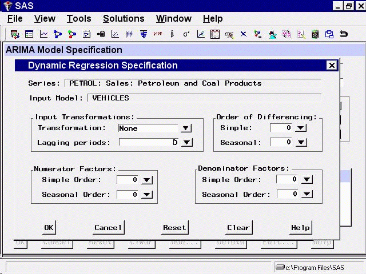The image size is (366, 274).
Task: Click the 'prob' icon in the toolbar
Action: [157, 34]
